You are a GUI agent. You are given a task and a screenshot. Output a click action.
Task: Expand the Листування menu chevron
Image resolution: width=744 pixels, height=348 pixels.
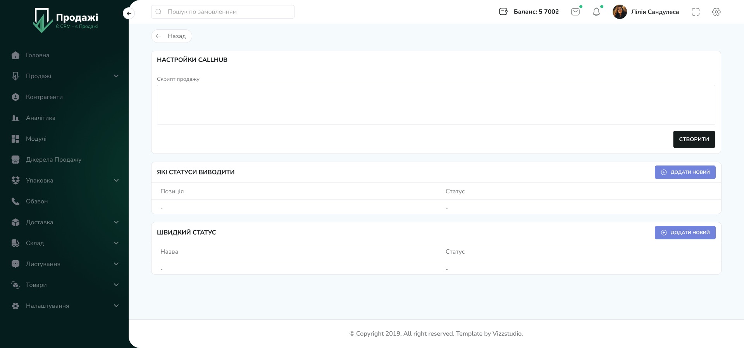pyautogui.click(x=116, y=264)
